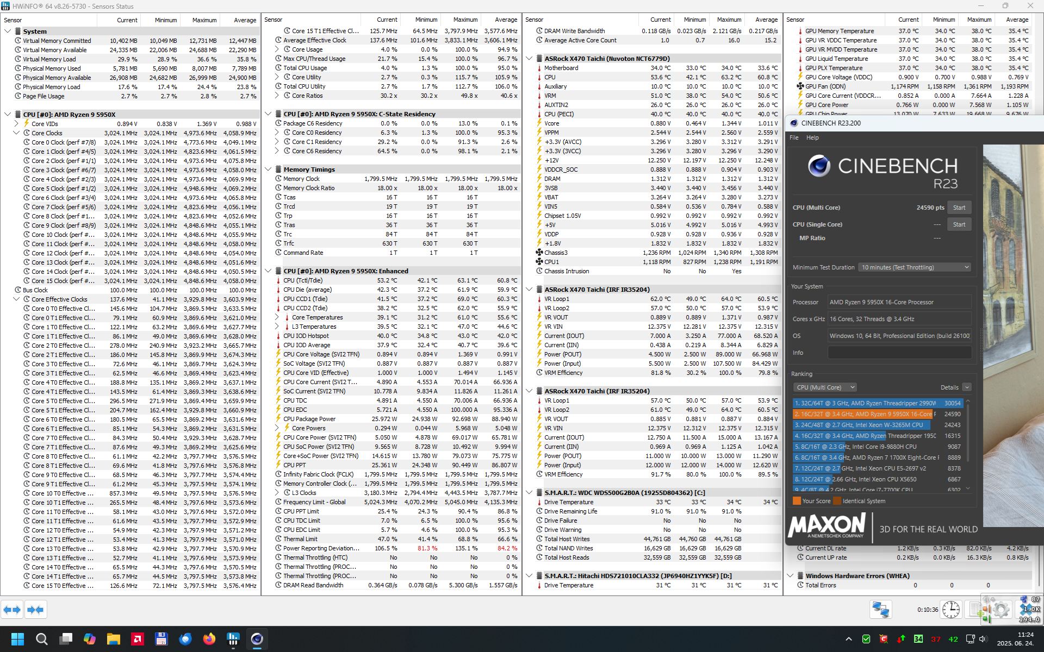
Task: Click the logging sheet icon with green plus
Action: (x=977, y=610)
